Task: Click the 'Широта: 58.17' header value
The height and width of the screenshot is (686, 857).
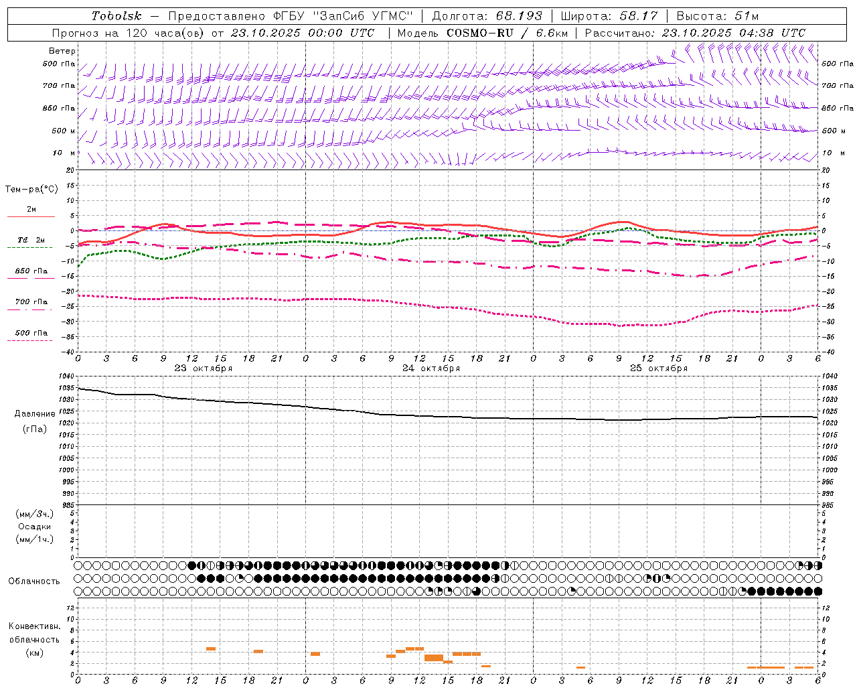Action: [609, 16]
